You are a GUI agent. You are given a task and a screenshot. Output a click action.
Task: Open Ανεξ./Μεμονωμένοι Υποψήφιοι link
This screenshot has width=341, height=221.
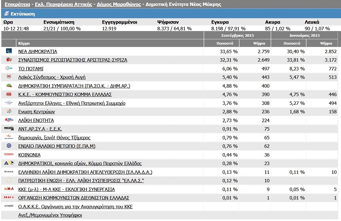point(50,215)
